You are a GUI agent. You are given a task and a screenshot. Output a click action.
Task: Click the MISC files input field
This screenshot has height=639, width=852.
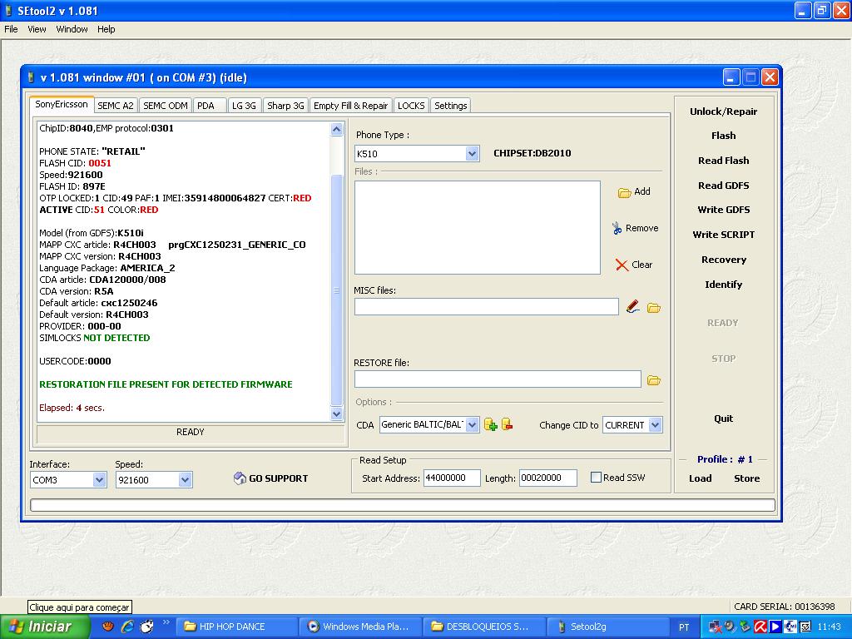pyautogui.click(x=486, y=307)
